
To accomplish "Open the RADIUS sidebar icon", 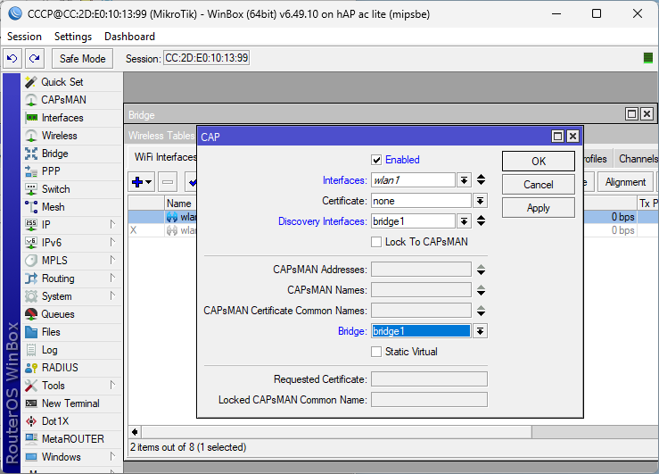I will coord(31,368).
